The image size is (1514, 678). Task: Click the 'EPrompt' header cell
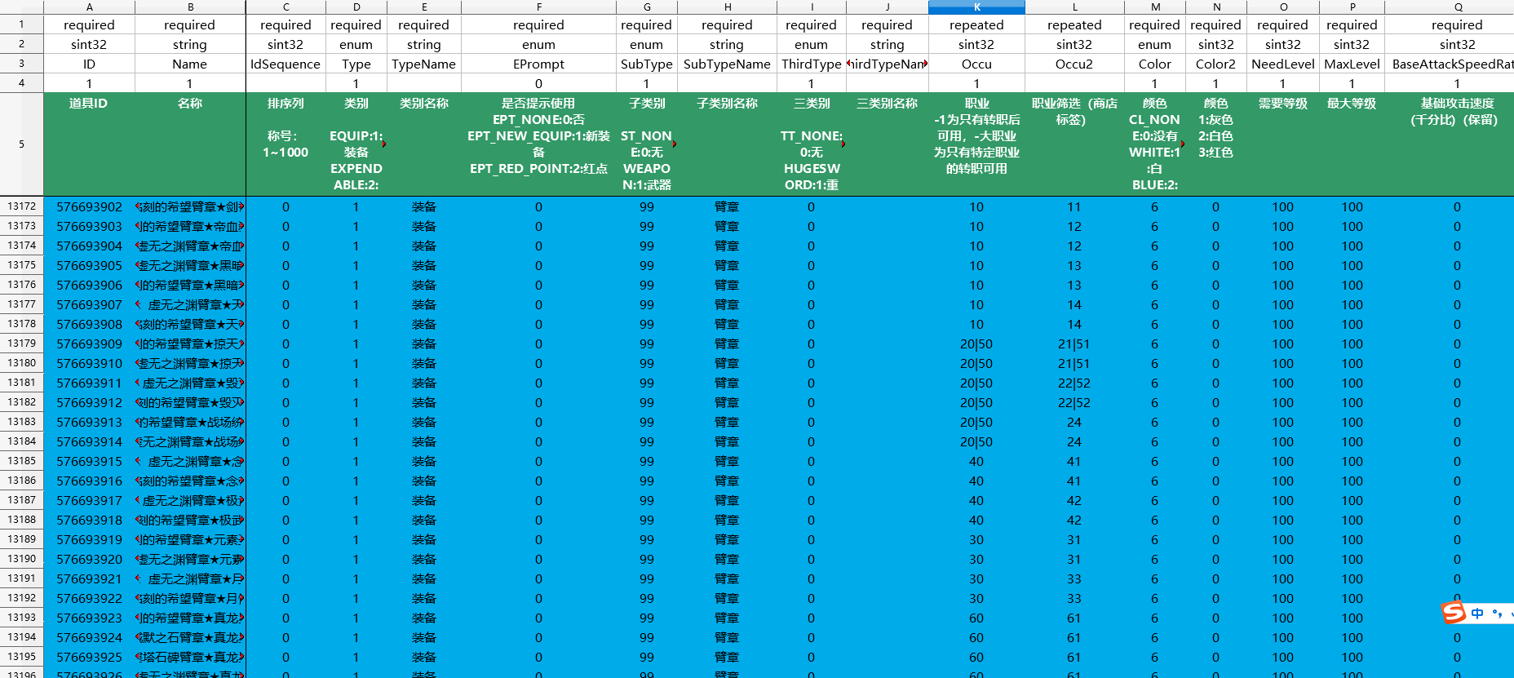[x=538, y=64]
